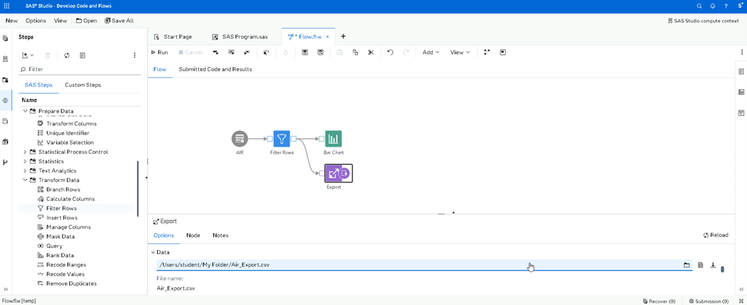Expand the Statistics folder

point(25,161)
